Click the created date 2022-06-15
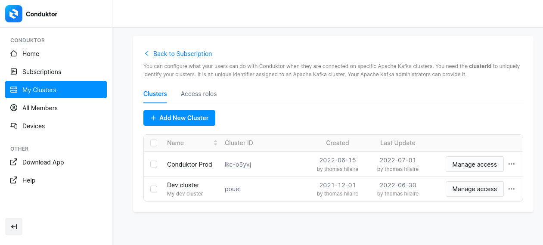 (x=338, y=160)
